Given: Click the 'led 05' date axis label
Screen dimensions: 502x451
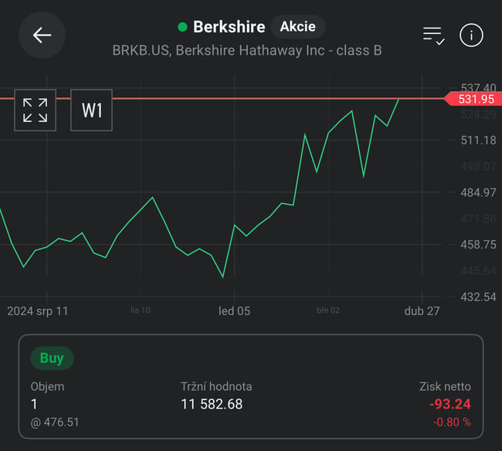Looking at the screenshot, I should pyautogui.click(x=235, y=310).
